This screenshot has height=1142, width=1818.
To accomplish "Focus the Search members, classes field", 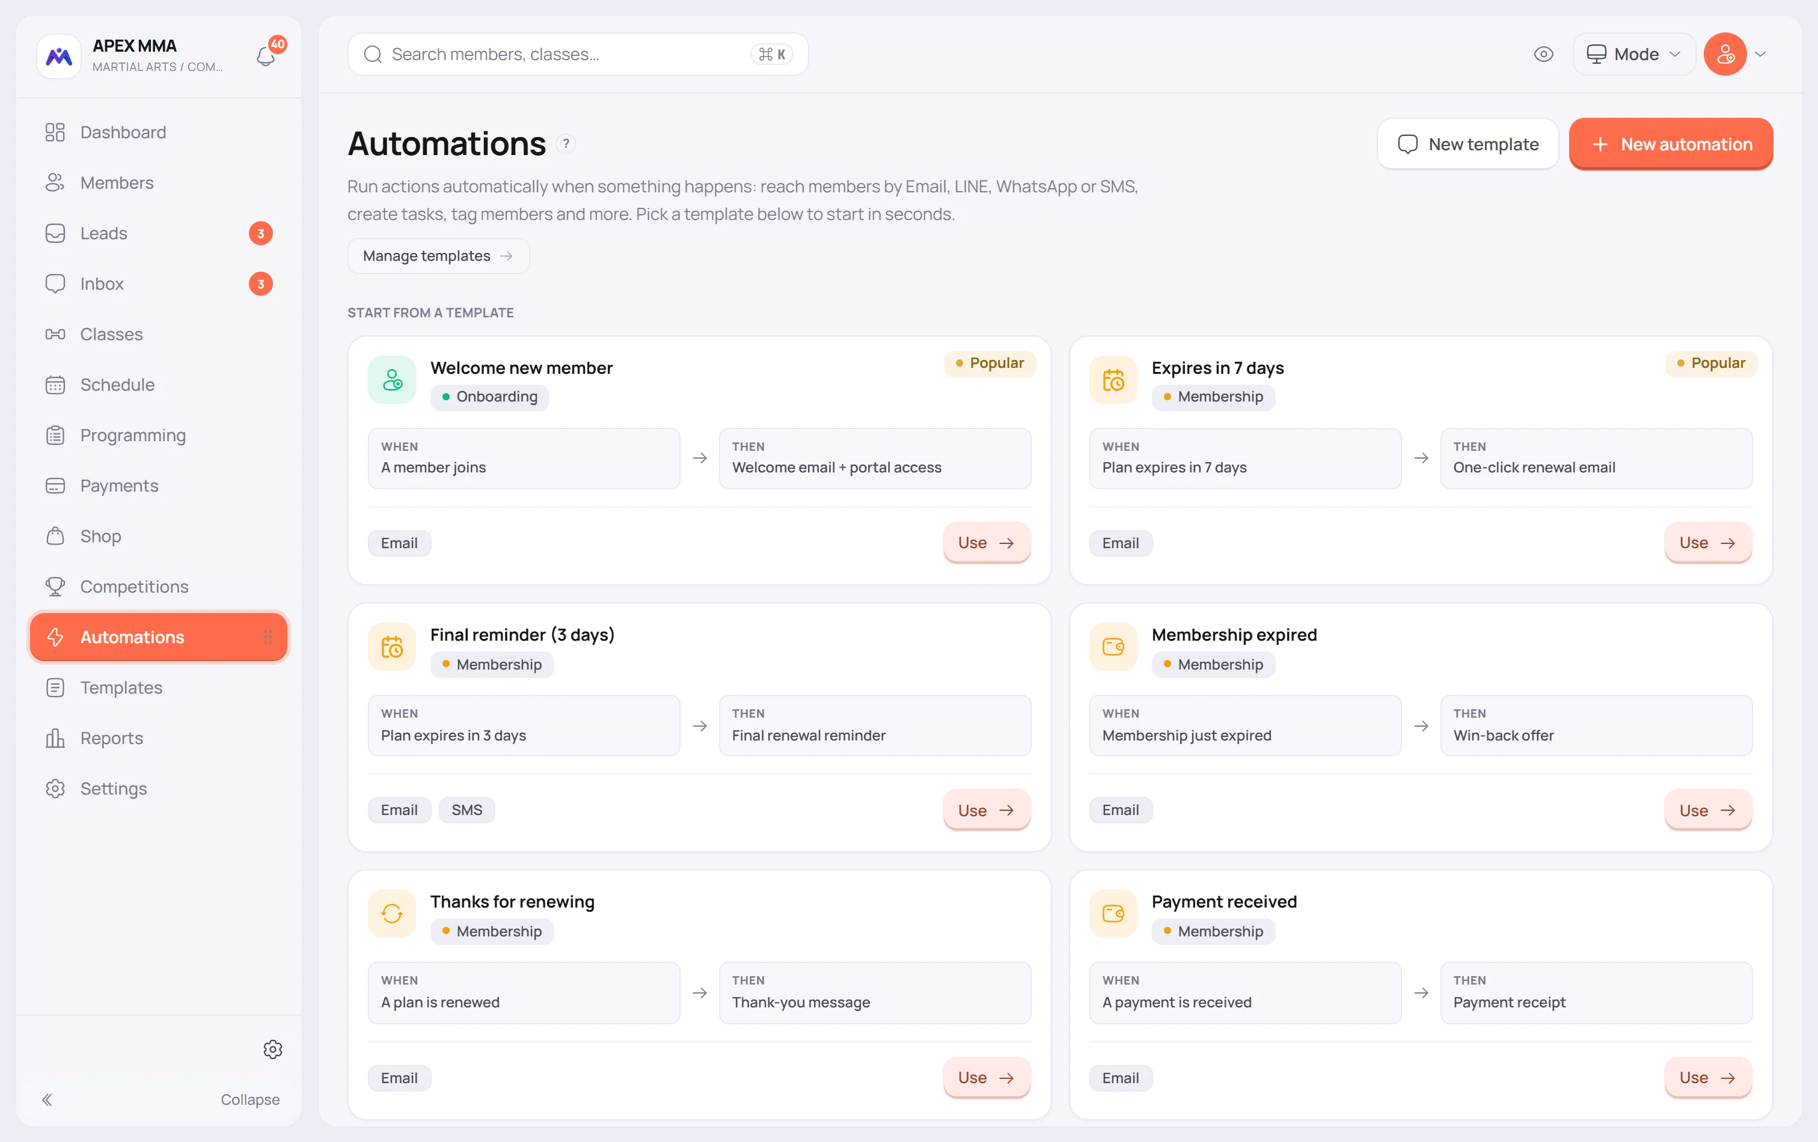I will point(578,54).
